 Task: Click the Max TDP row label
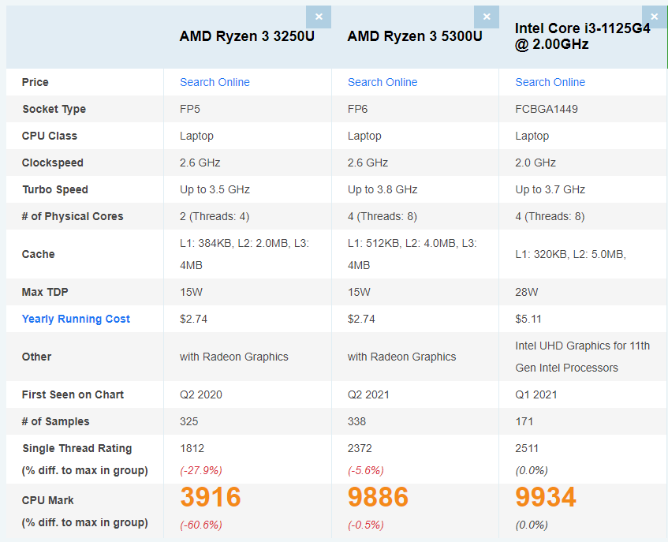point(45,293)
